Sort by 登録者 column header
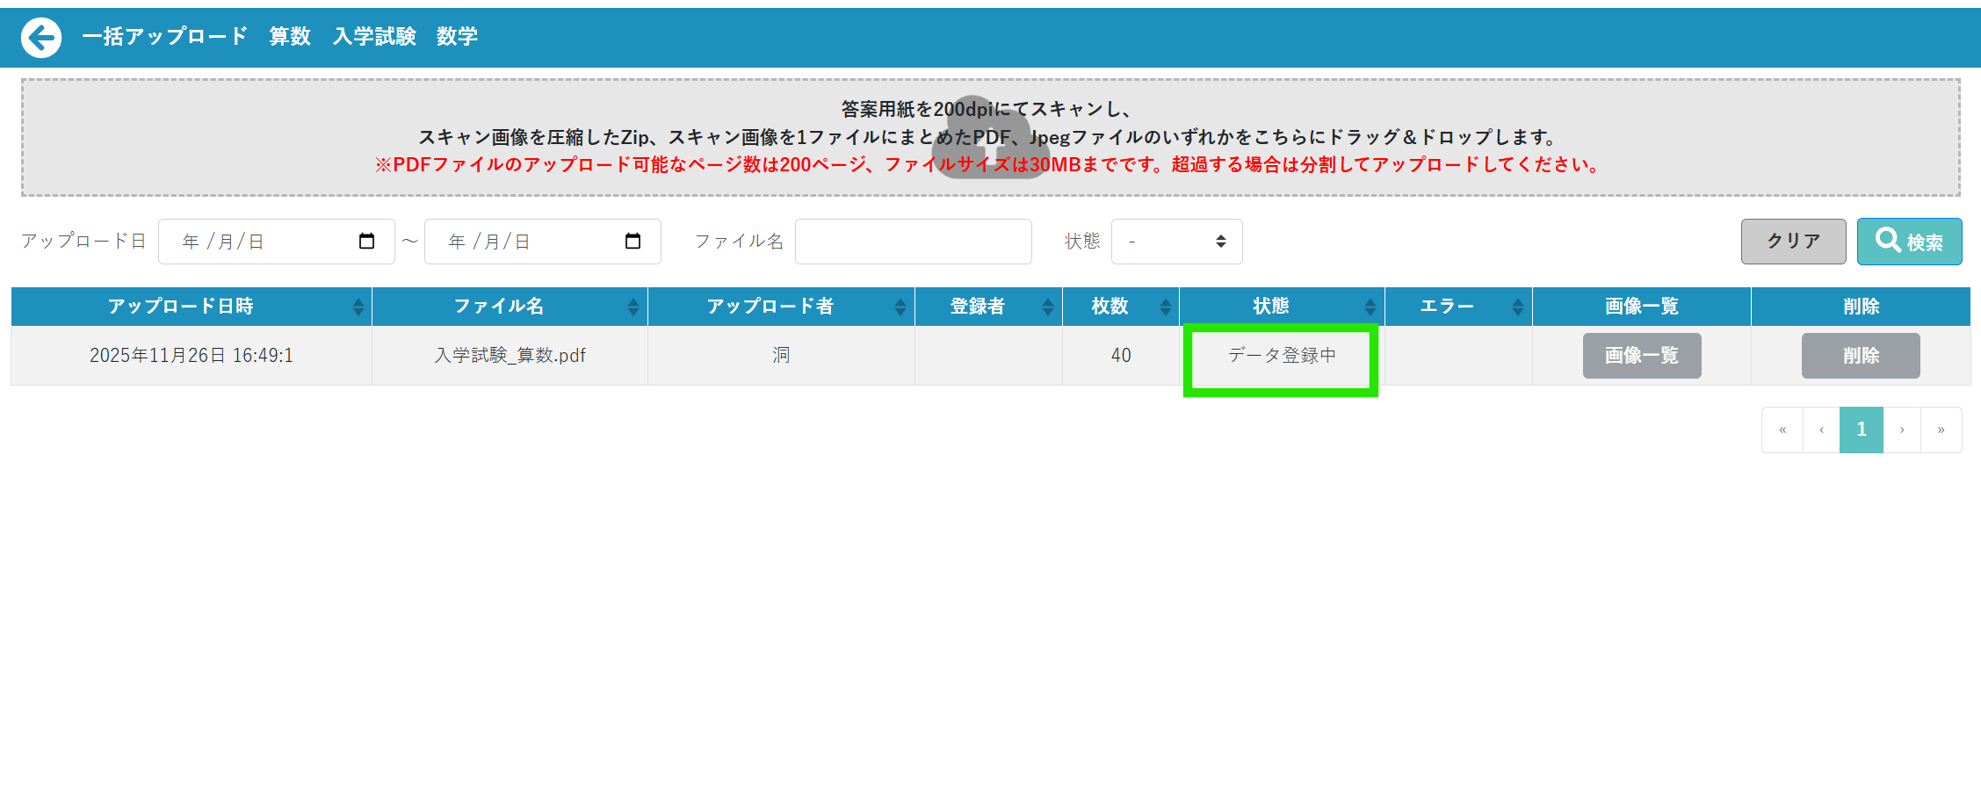Viewport: 1981px width, 795px height. click(977, 306)
